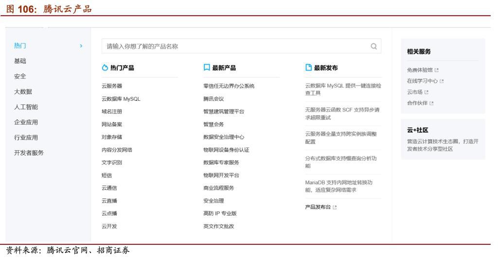The image size is (498, 259).
Task: Open 高防 IP 专业版 link
Action: pyautogui.click(x=220, y=213)
